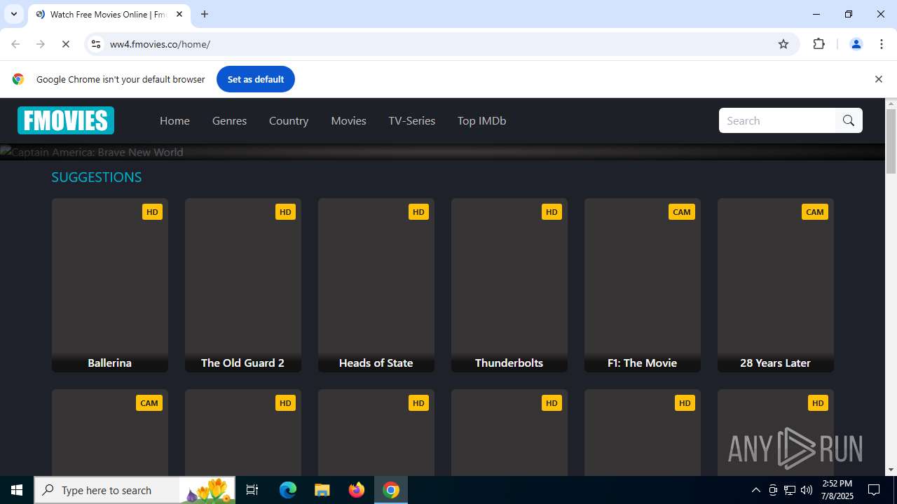Image resolution: width=897 pixels, height=504 pixels.
Task: Click the address bar URL
Action: click(x=160, y=44)
